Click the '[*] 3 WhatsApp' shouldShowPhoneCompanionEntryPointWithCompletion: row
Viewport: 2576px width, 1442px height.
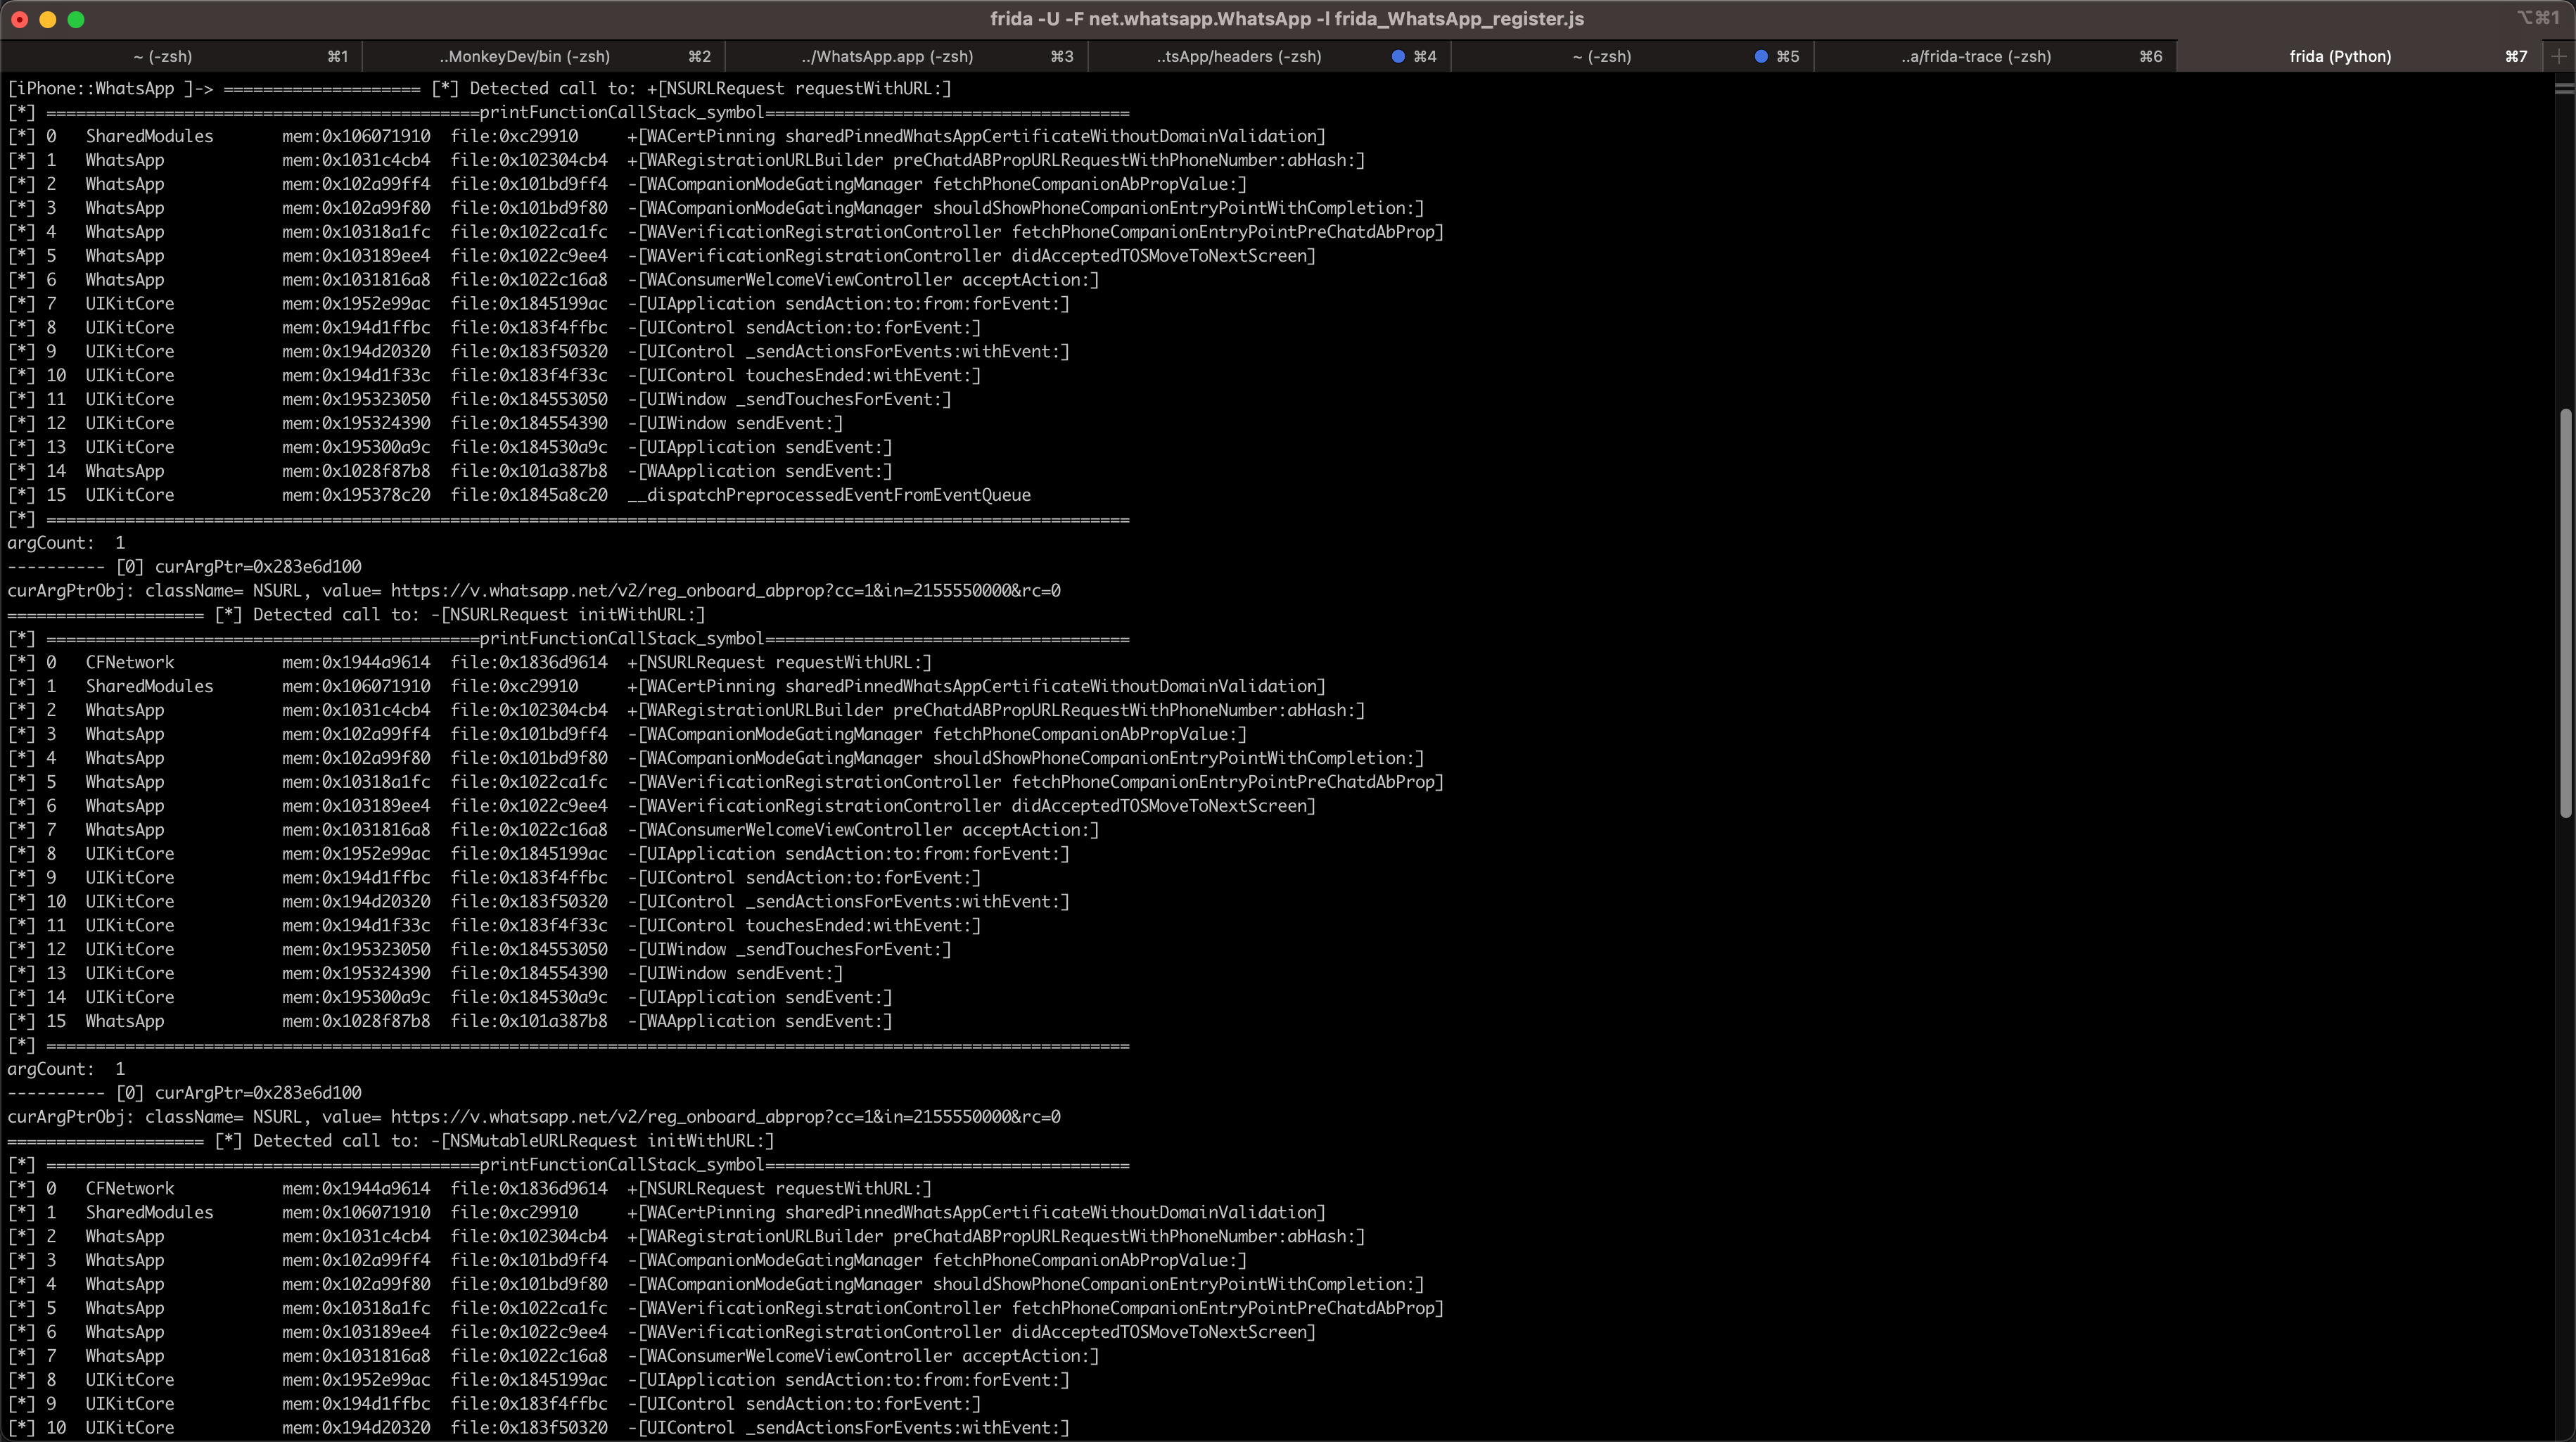(x=716, y=208)
